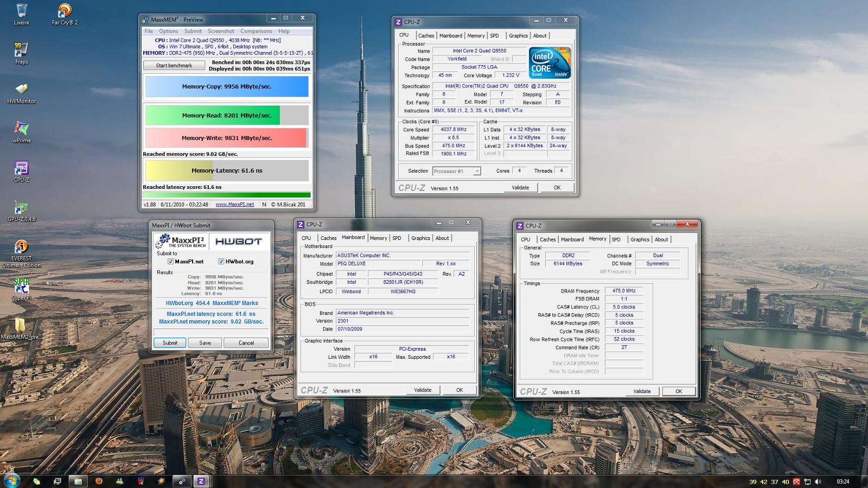This screenshot has height=488, width=868.
Task: Click the HWBOT logo in submit window
Action: click(x=239, y=241)
